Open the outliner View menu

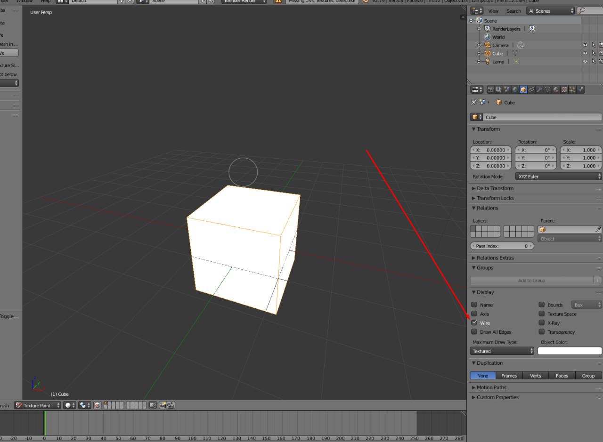point(493,11)
